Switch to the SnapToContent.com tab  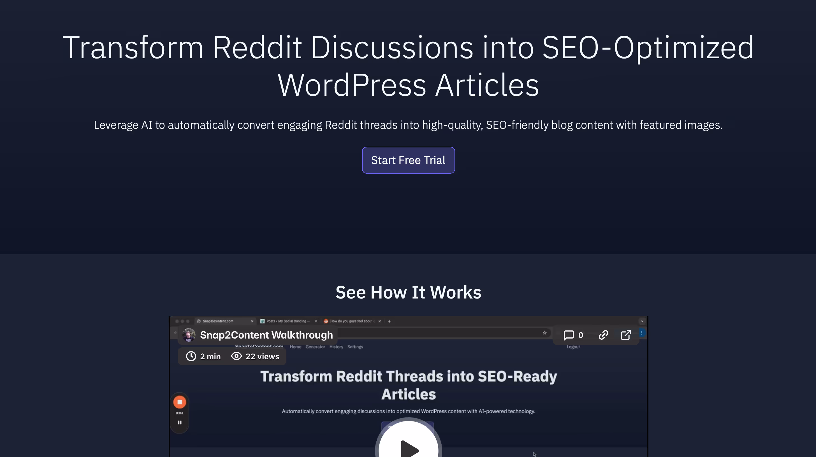click(x=218, y=321)
